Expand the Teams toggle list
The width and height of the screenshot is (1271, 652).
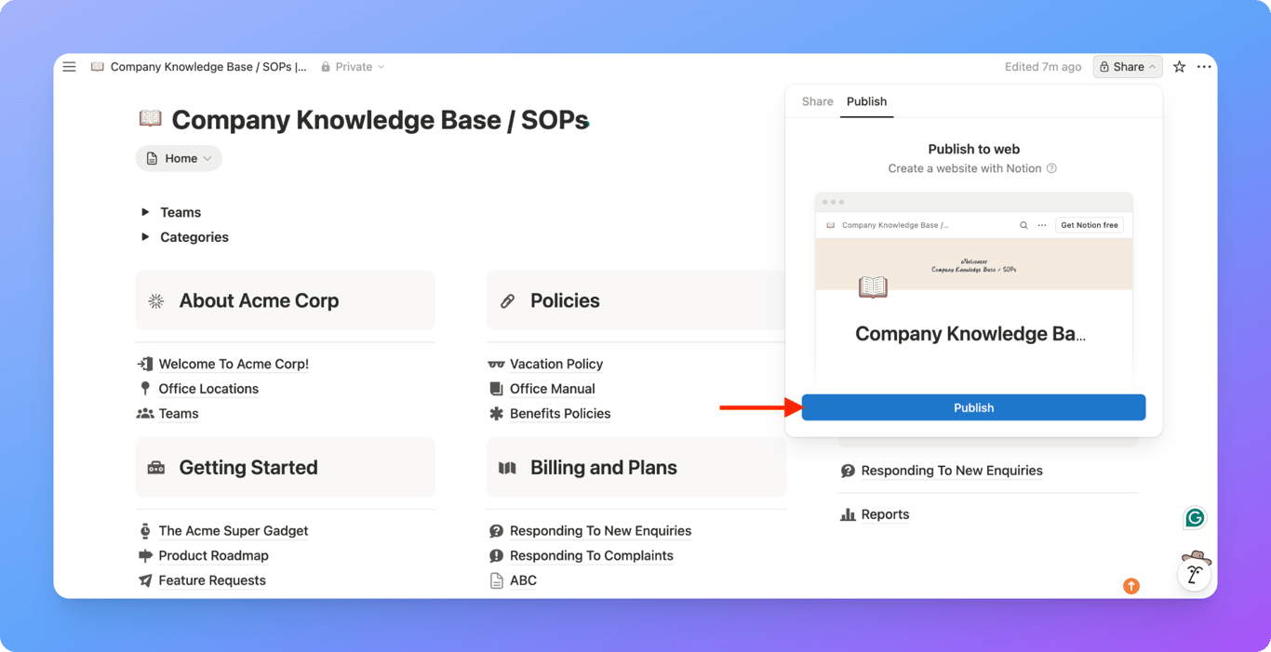click(x=145, y=212)
